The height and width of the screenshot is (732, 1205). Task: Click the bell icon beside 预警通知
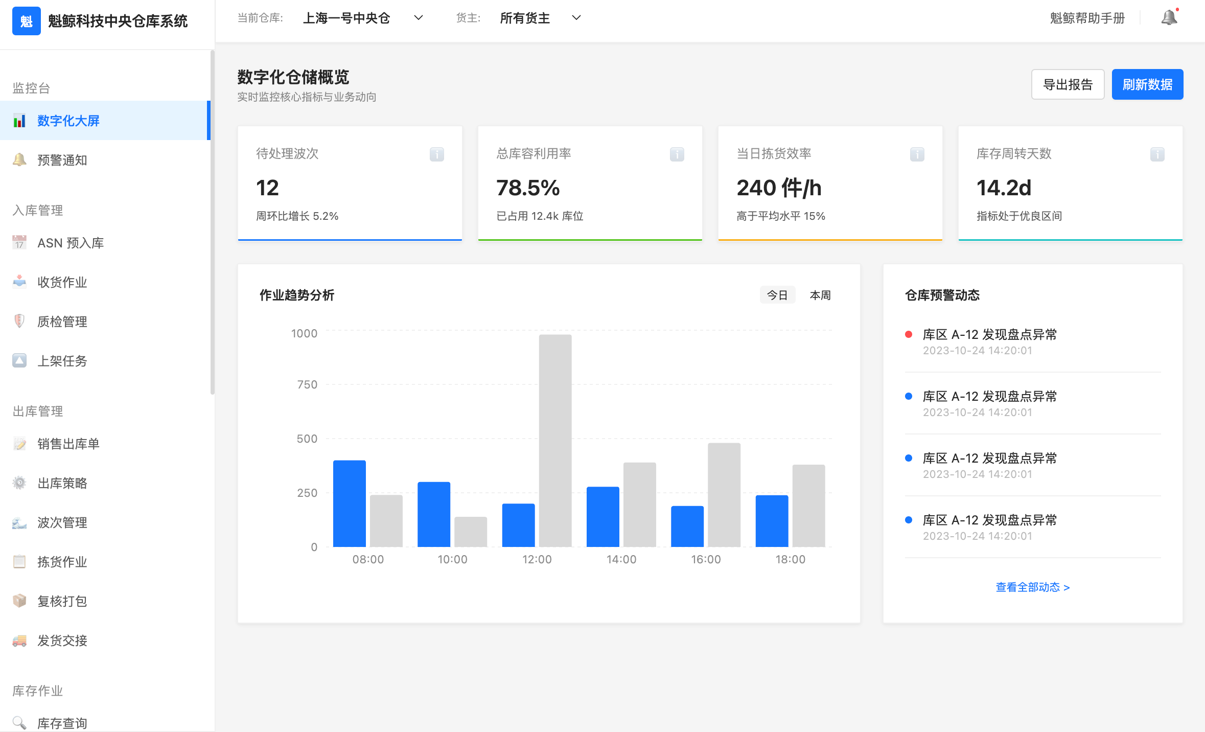[19, 160]
